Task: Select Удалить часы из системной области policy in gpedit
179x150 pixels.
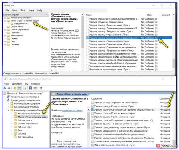Action: pos(119,135)
